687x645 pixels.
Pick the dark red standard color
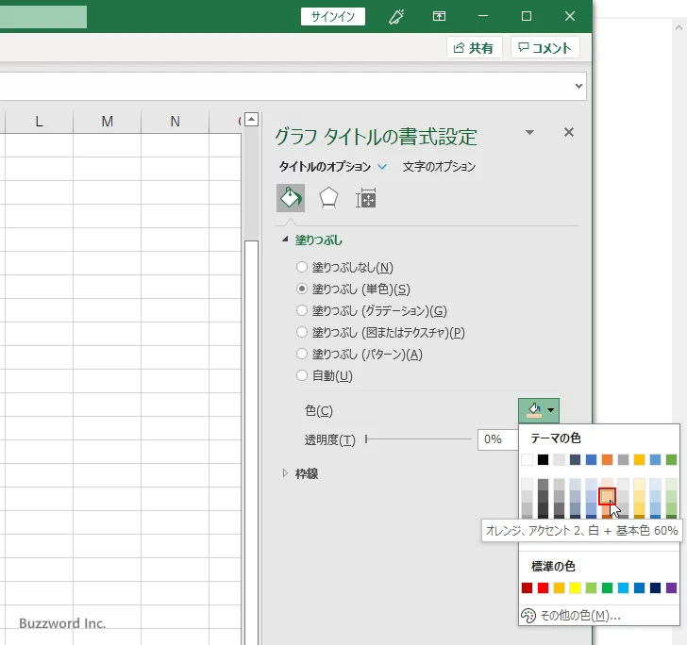[x=528, y=587]
